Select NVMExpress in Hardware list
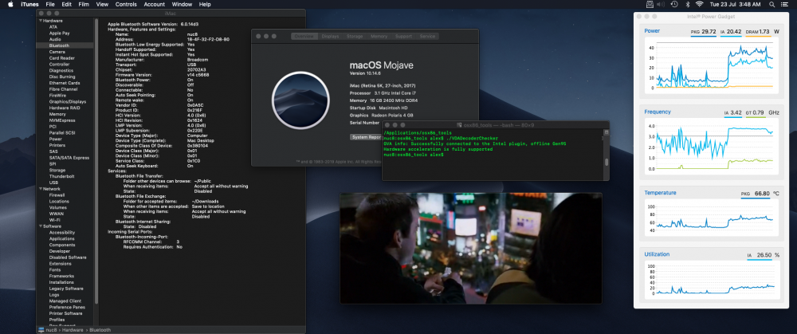Image resolution: width=797 pixels, height=334 pixels. pos(62,120)
